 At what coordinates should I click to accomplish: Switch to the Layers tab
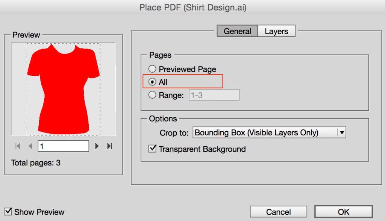[276, 31]
